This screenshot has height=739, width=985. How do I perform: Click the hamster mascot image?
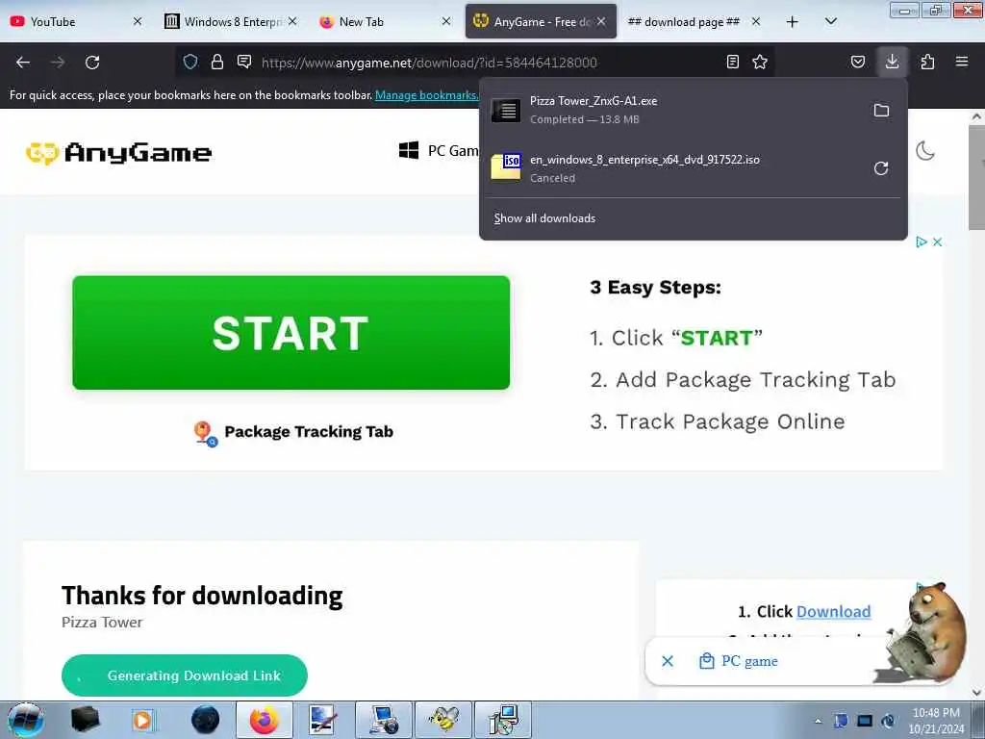coord(923,631)
